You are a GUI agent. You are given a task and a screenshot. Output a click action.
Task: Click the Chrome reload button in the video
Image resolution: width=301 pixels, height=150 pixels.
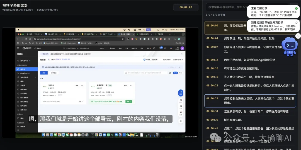(x=26, y=39)
